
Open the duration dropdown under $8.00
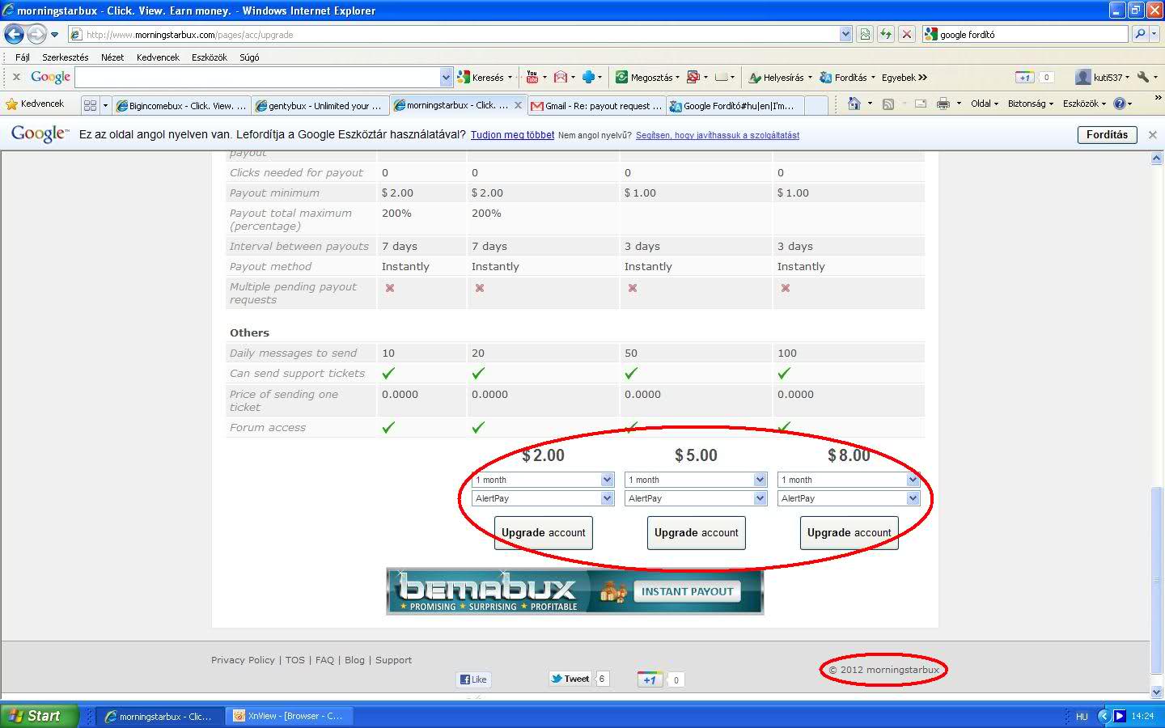tap(913, 480)
